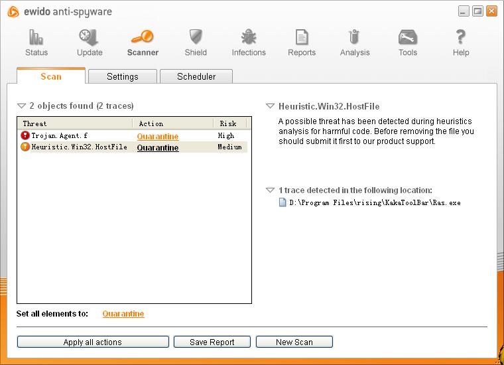Switch to the Scan tab
Screen dimensions: 504x365
pyautogui.click(x=51, y=76)
